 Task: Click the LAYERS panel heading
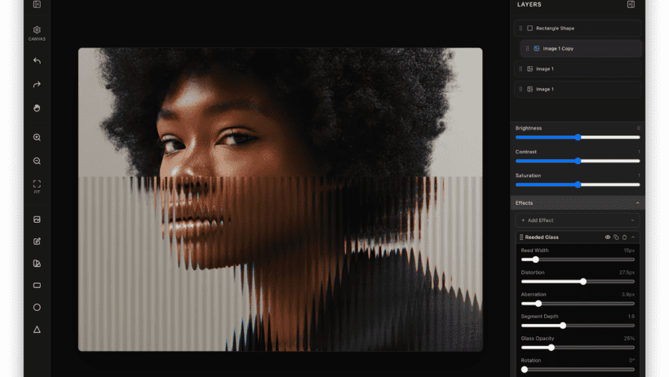(x=529, y=4)
